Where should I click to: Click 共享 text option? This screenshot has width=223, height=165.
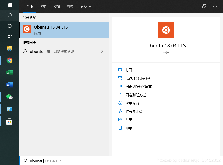pyautogui.click(x=129, y=120)
